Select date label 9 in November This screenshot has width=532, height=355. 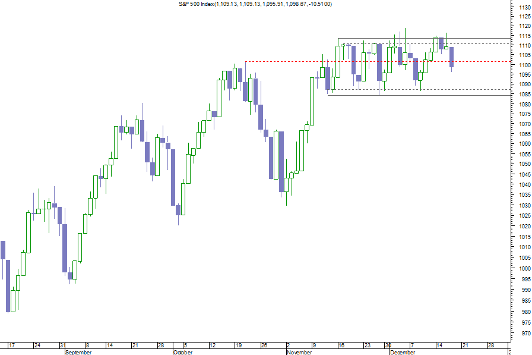tap(314, 345)
